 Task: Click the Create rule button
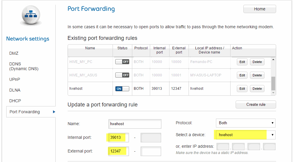(x=256, y=105)
